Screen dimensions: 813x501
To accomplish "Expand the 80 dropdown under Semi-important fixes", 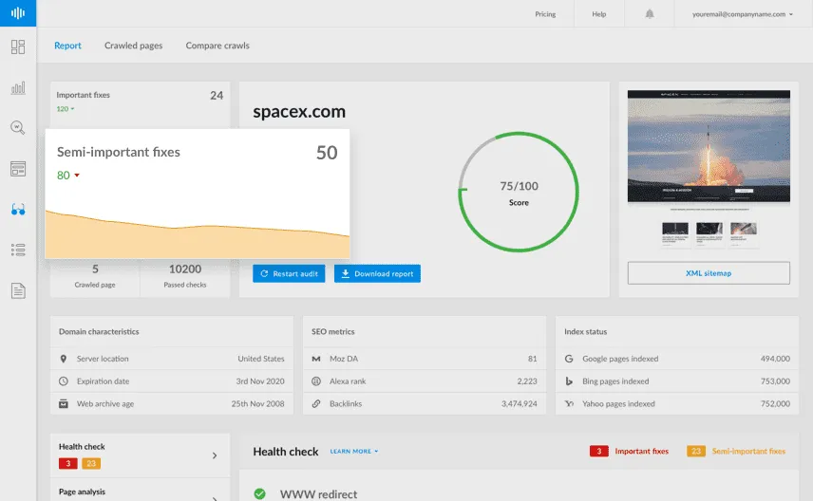I will (x=68, y=176).
